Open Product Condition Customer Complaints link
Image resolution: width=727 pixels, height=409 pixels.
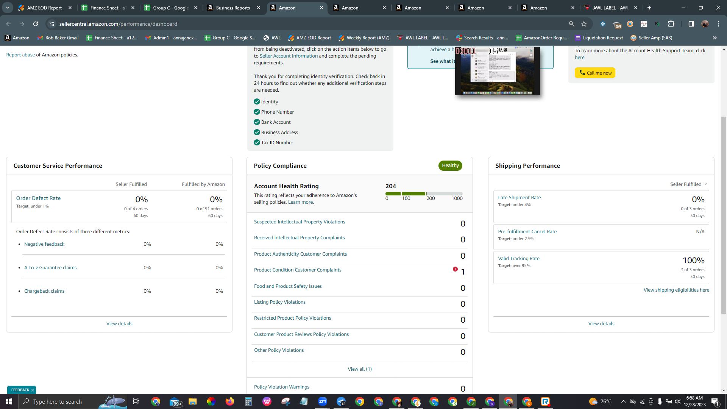(x=298, y=270)
